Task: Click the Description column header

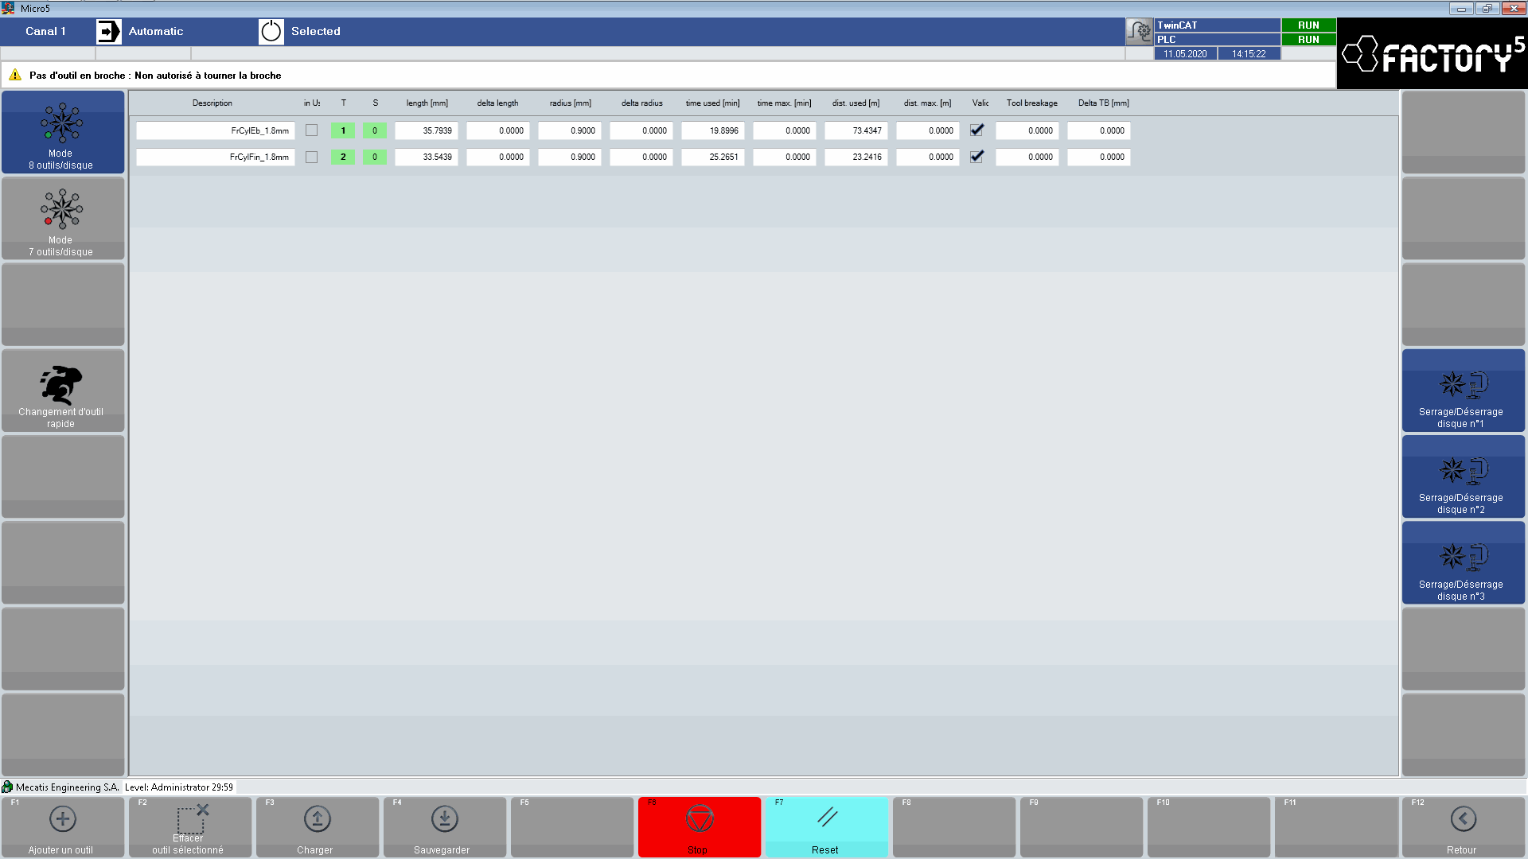Action: pos(212,103)
